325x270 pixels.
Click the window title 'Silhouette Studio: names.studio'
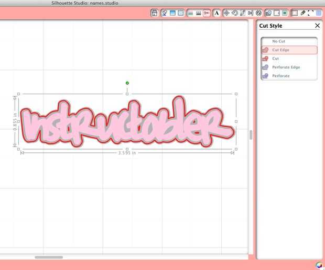pos(85,3)
